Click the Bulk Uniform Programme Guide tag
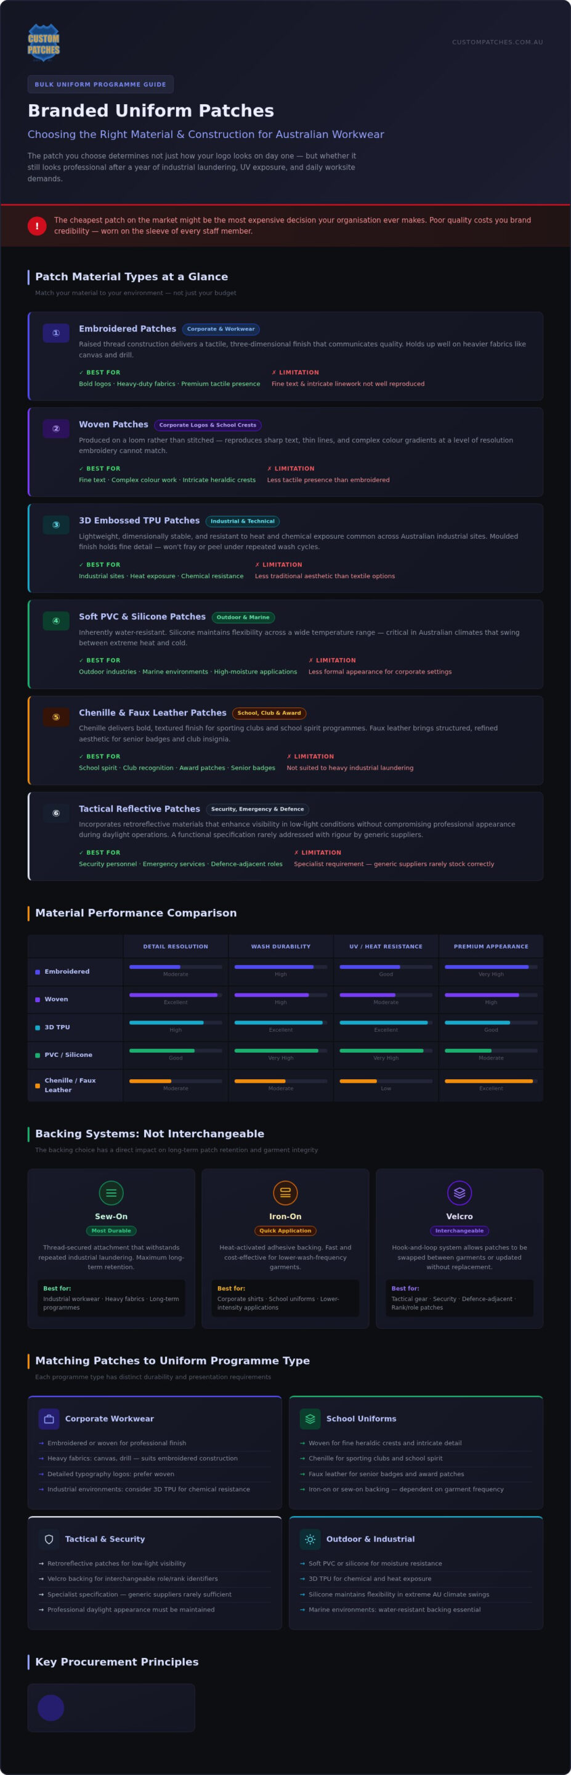571x1775 pixels. [100, 84]
